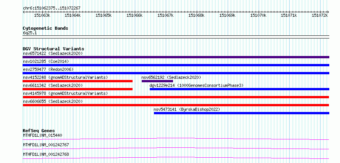Select the purple bar for nsv6571422
The height and width of the screenshot is (163, 340).
pos(176,57)
